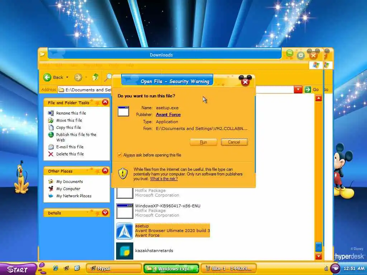Click the folder icon in Downloads title bar
The image size is (367, 275).
[x=42, y=54]
